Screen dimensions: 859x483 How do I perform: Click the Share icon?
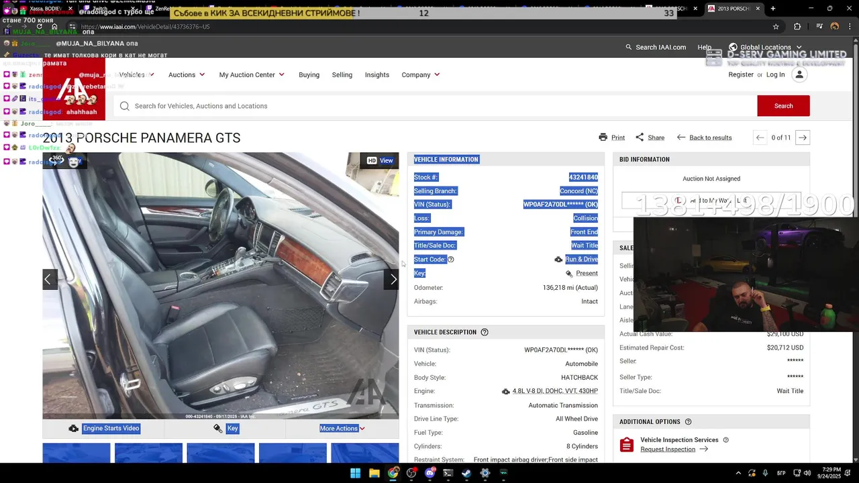(640, 138)
